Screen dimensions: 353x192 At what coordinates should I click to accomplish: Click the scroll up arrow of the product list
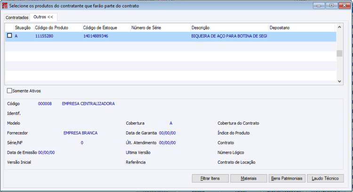click(x=339, y=27)
